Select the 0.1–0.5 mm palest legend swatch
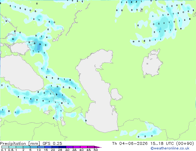196x151 pixels. (x=5, y=147)
